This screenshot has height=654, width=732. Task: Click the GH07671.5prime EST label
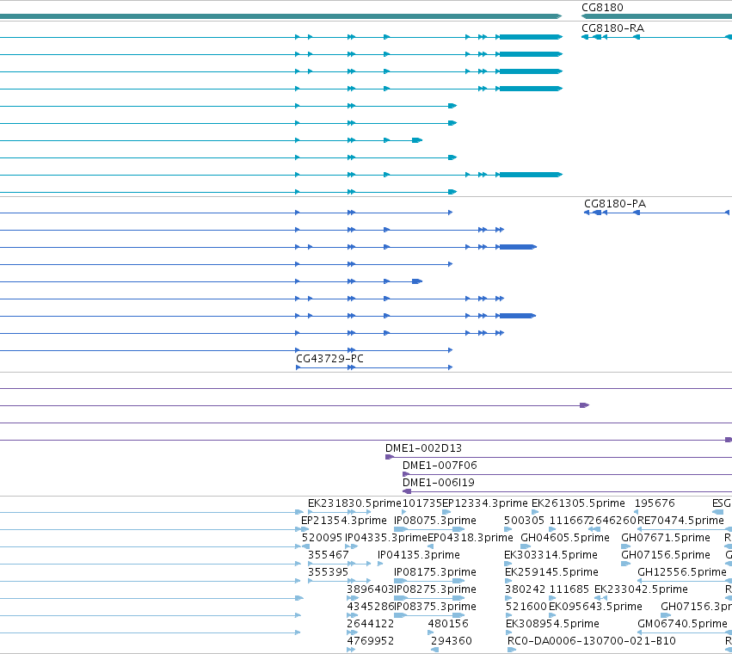[x=665, y=538]
